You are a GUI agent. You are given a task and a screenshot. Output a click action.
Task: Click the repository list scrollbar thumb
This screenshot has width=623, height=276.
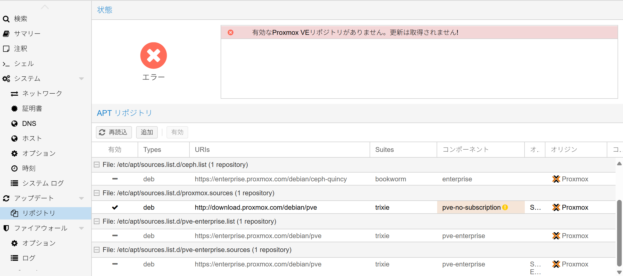tap(619, 233)
